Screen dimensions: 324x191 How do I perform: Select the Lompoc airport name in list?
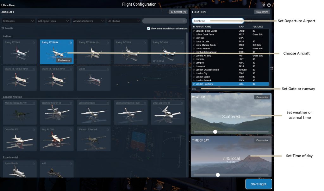pyautogui.click(x=200, y=63)
